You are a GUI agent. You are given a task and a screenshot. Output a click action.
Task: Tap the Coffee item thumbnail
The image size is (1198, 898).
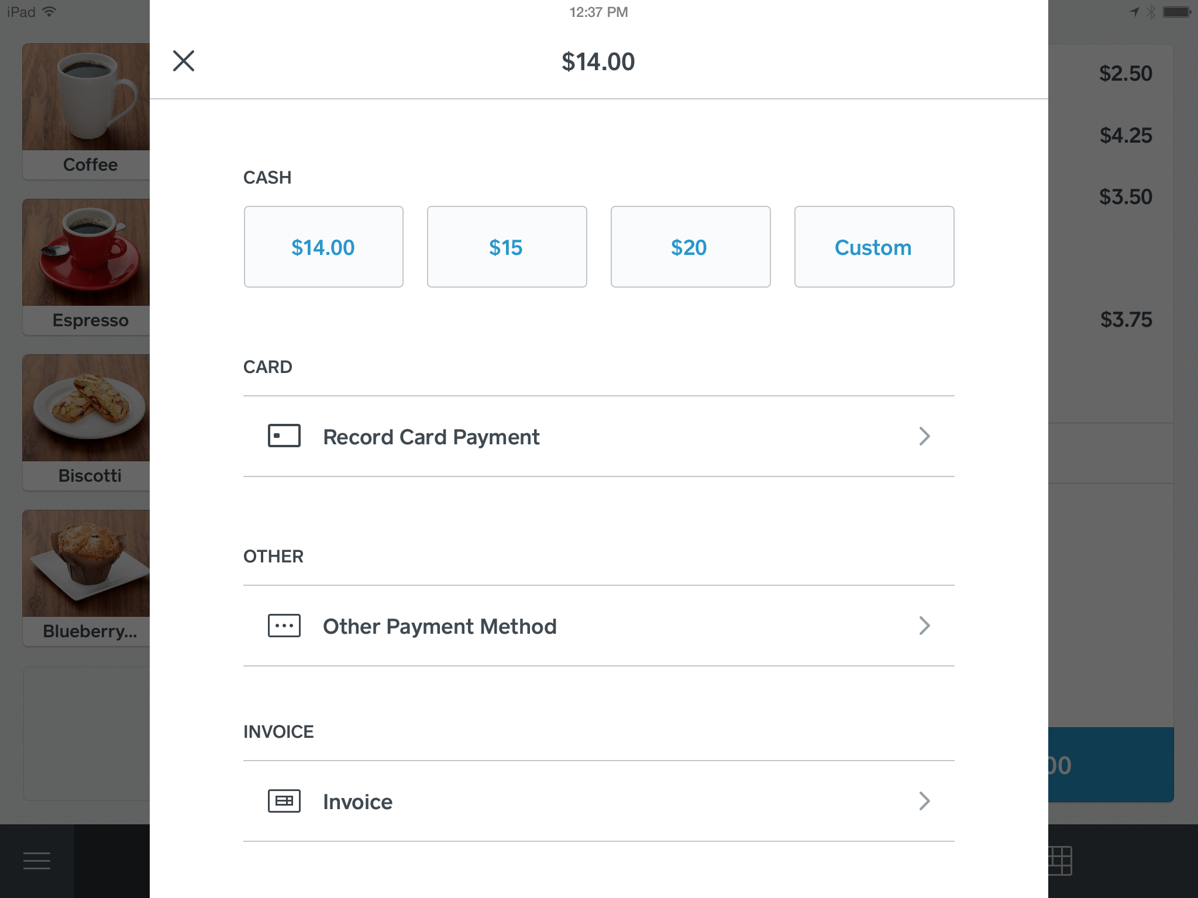86,96
